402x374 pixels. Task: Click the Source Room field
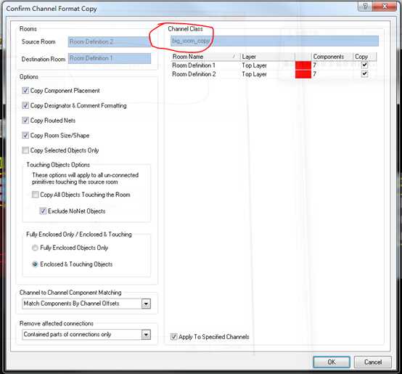[x=110, y=42]
